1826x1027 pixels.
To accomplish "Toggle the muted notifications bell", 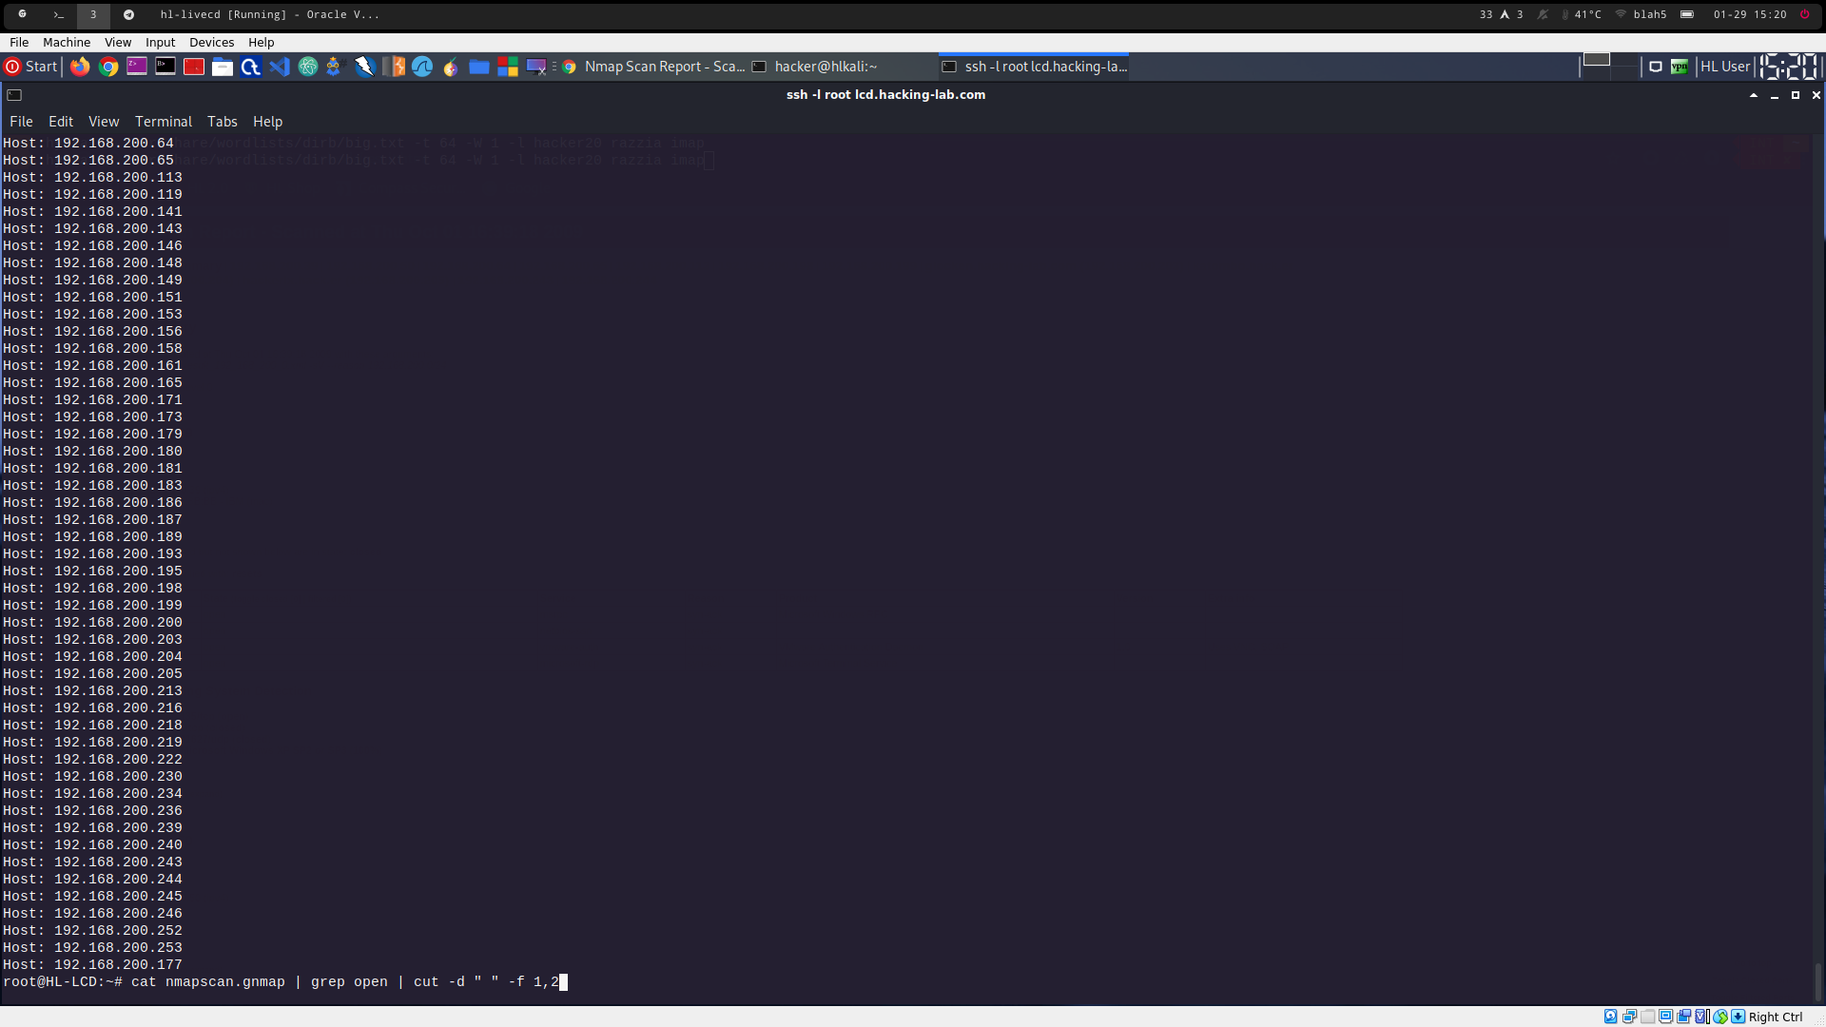I will click(x=1543, y=14).
